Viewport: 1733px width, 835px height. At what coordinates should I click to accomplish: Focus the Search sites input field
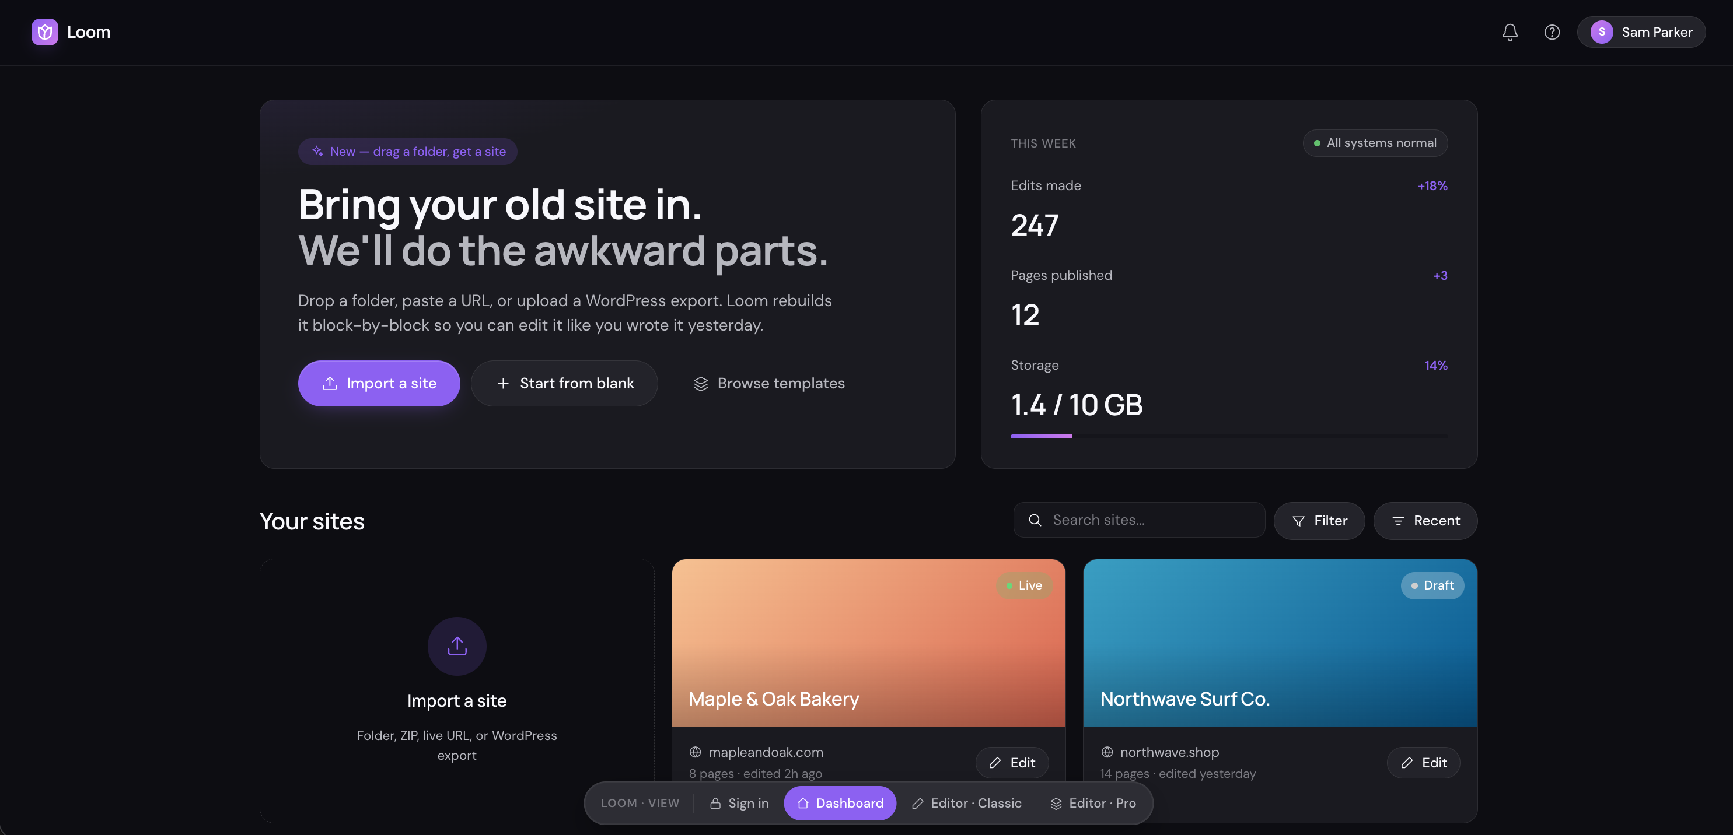pos(1139,520)
